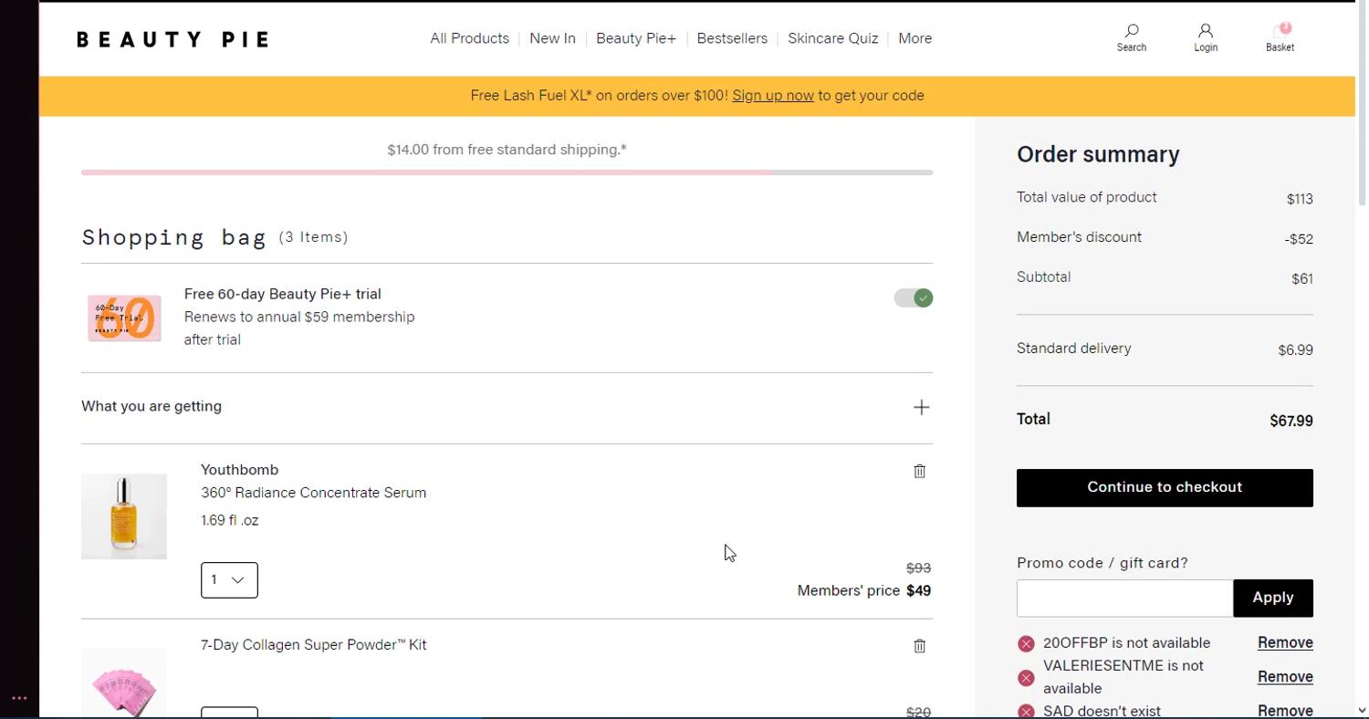Click the Subtotal $61 value
The image size is (1369, 719).
coord(1301,279)
